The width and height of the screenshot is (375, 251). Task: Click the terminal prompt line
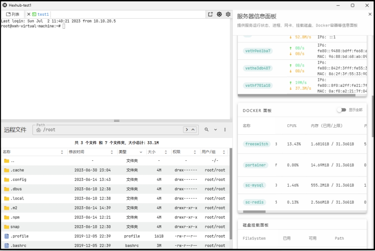33,26
